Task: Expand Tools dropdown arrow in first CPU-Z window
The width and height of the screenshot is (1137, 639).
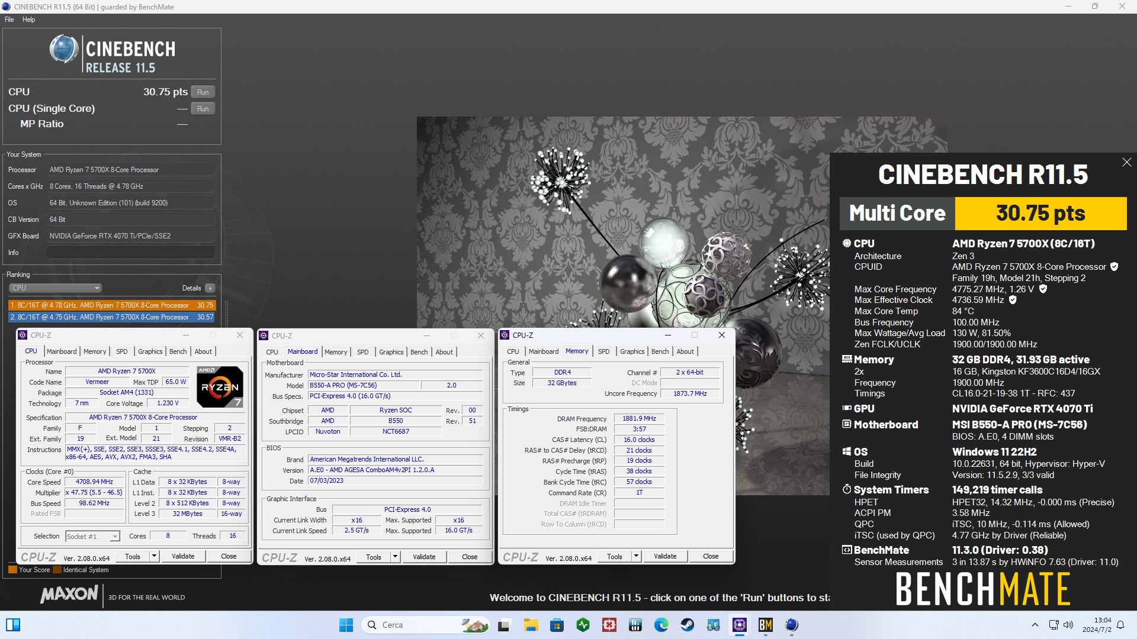Action: click(155, 556)
